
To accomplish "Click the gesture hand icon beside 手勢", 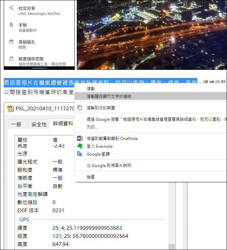I will coord(11,25).
